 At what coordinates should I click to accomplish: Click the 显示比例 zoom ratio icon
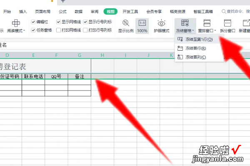click(126, 23)
